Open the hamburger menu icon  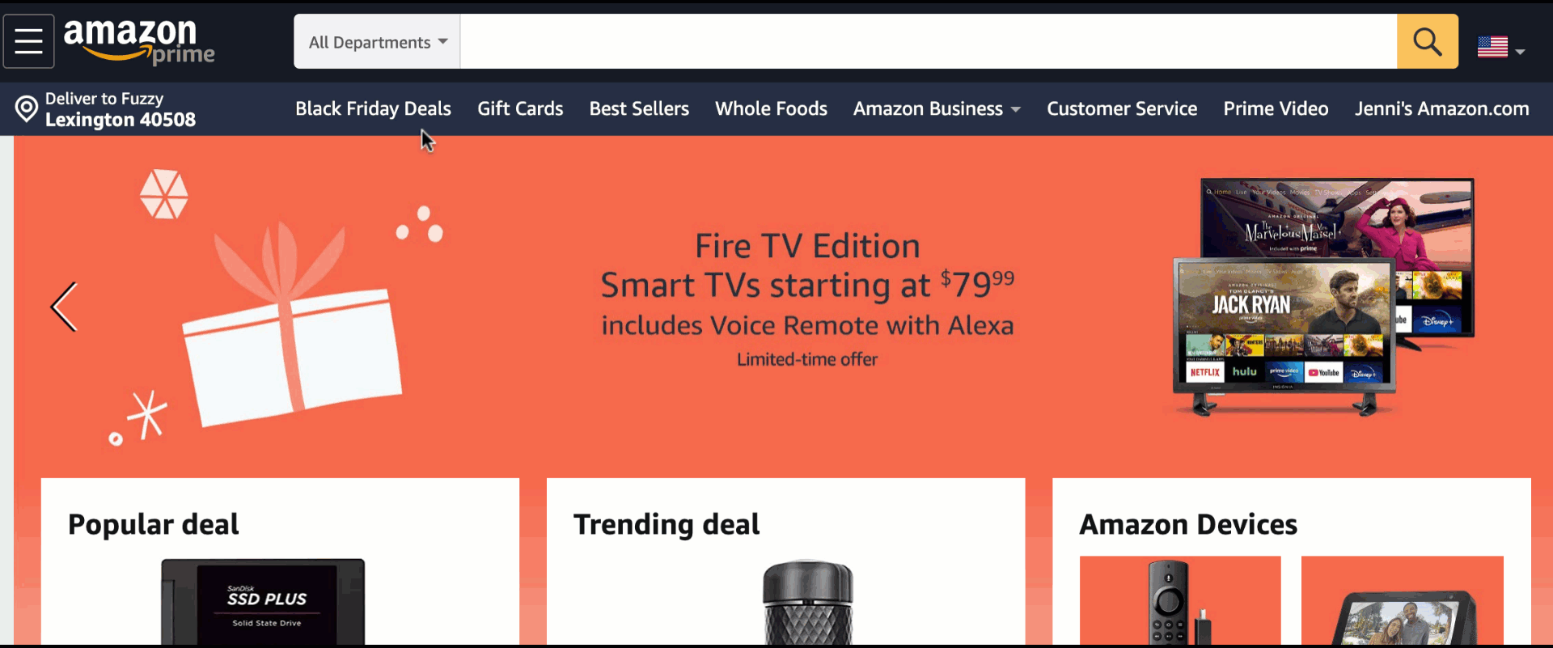[28, 41]
